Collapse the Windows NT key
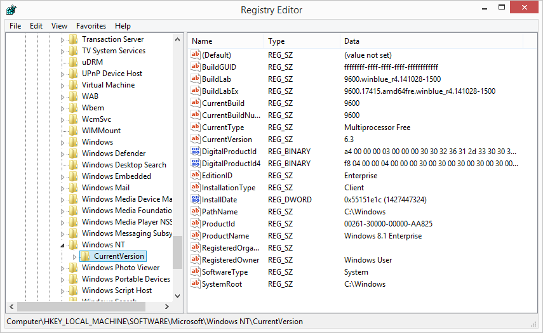This screenshot has width=543, height=333. [x=62, y=245]
